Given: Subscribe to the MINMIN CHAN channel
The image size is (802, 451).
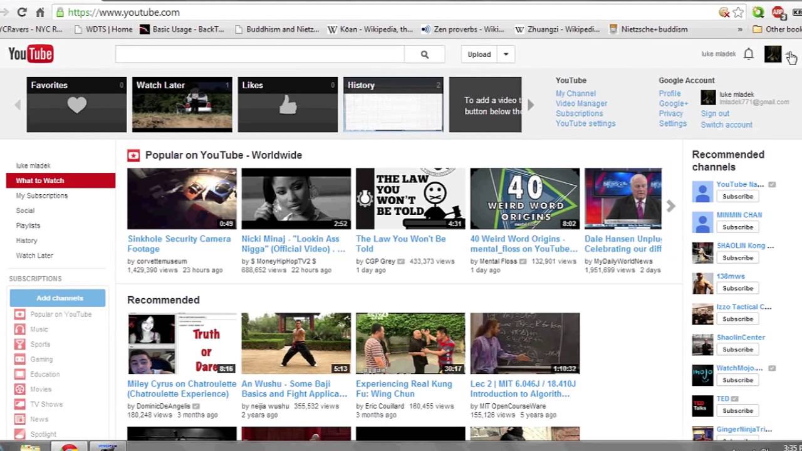Looking at the screenshot, I should (737, 227).
